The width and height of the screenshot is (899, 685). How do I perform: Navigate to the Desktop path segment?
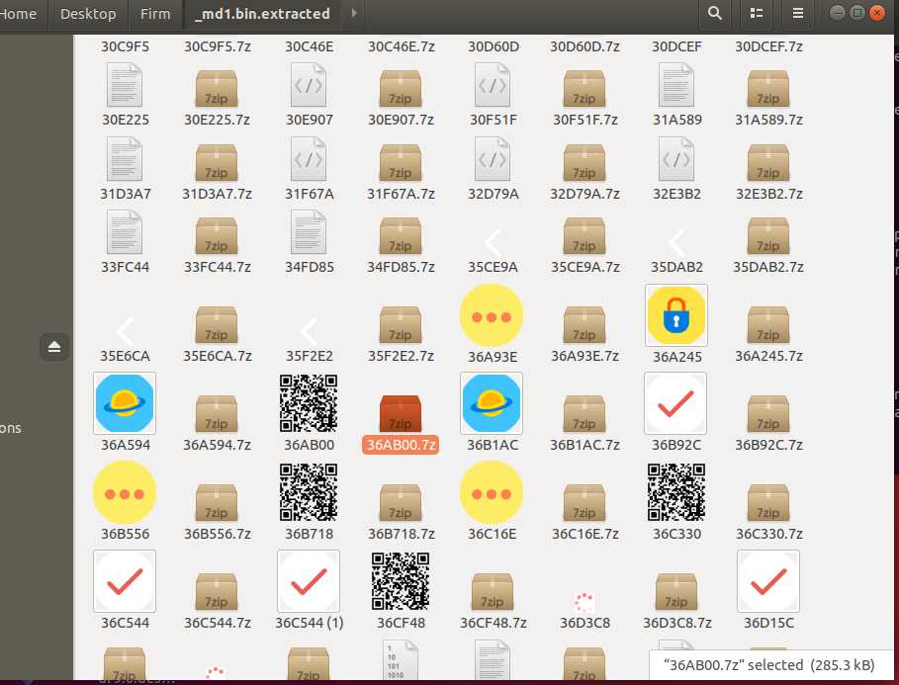point(88,13)
